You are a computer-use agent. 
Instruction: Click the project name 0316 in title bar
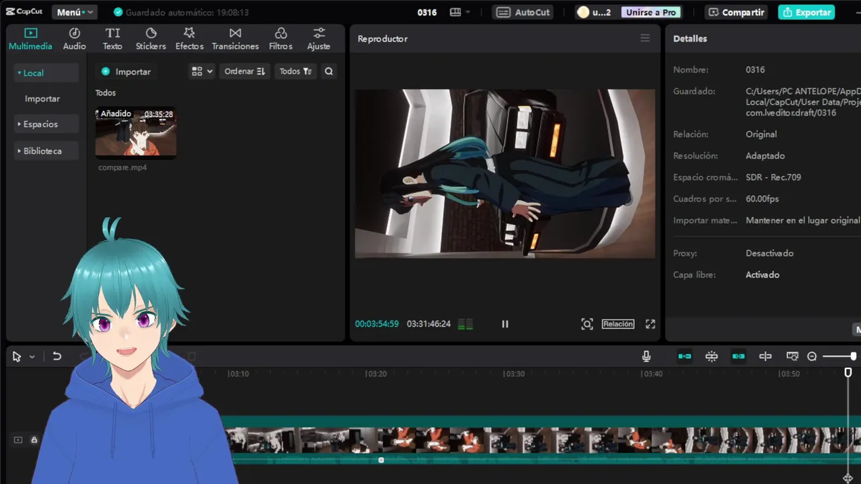pyautogui.click(x=427, y=12)
